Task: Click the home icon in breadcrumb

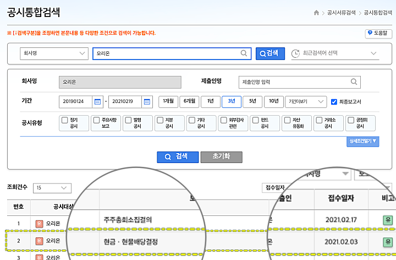Action: click(x=316, y=13)
